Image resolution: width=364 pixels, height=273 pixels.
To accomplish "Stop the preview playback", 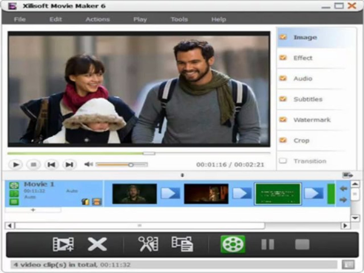I will coord(33,165).
